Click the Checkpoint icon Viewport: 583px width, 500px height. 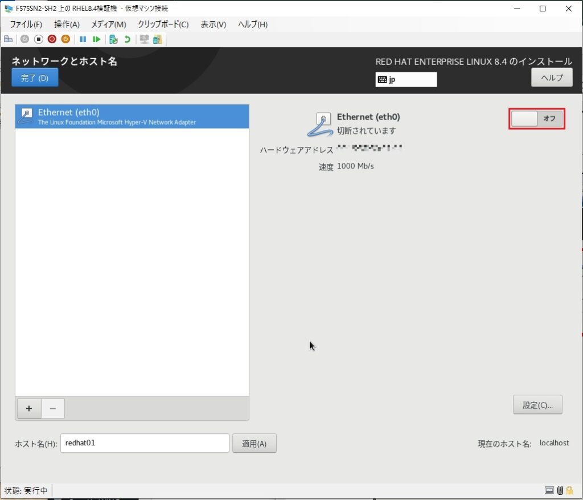click(113, 39)
